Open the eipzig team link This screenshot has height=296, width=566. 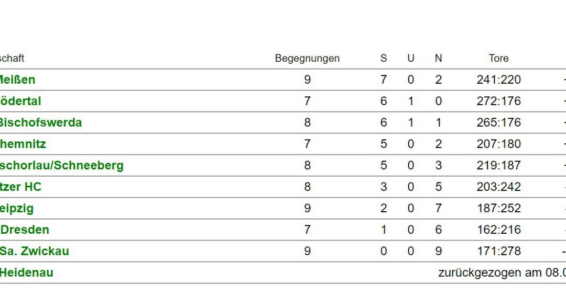[x=17, y=209]
